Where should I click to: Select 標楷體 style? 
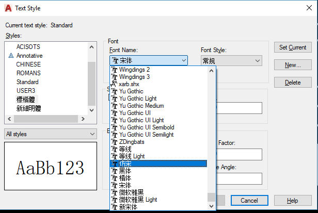pos(26,100)
